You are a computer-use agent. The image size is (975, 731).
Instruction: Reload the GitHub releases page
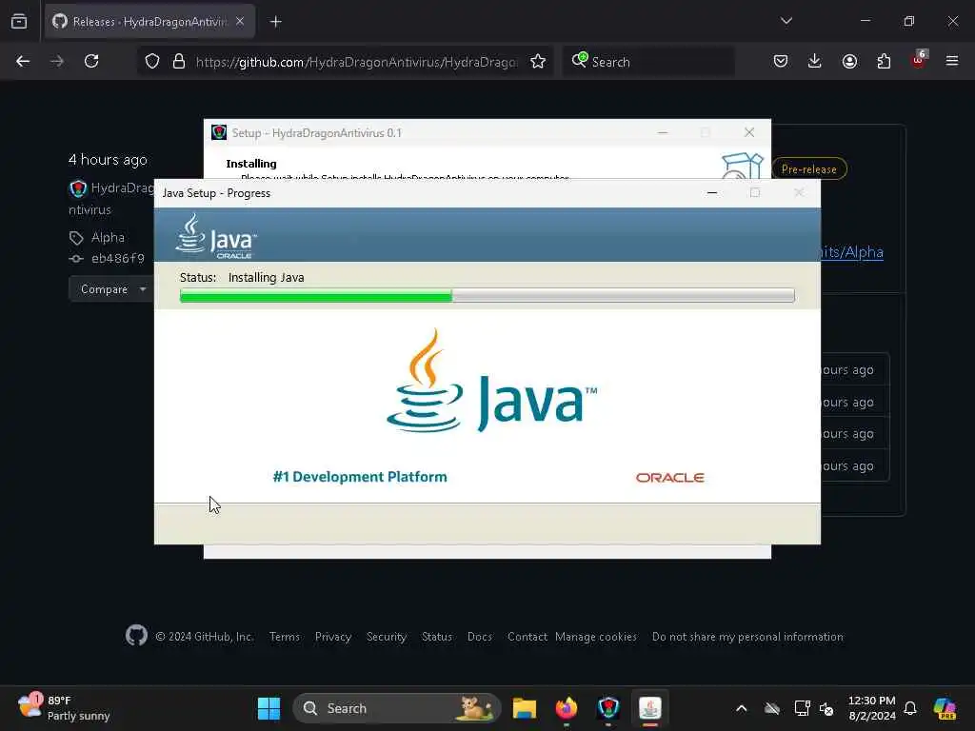coord(91,61)
